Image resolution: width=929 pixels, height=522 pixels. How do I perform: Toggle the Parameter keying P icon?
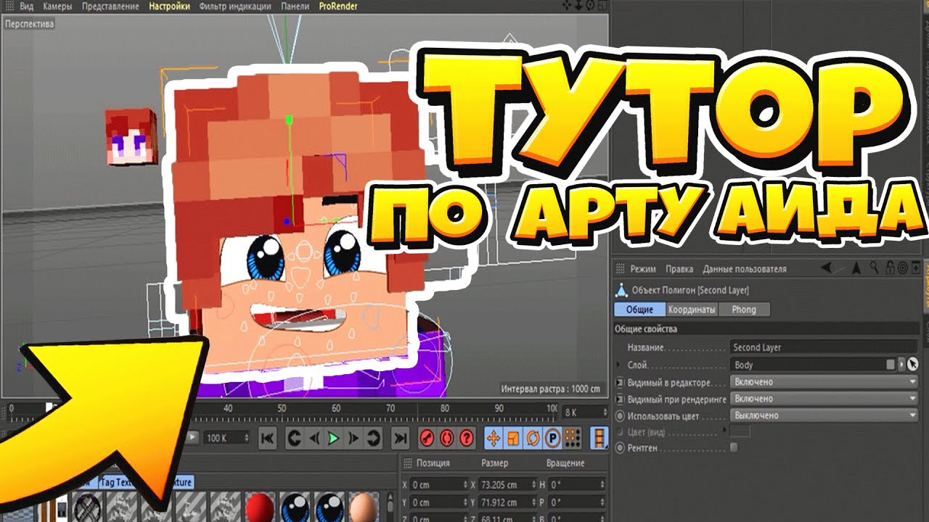pyautogui.click(x=552, y=438)
